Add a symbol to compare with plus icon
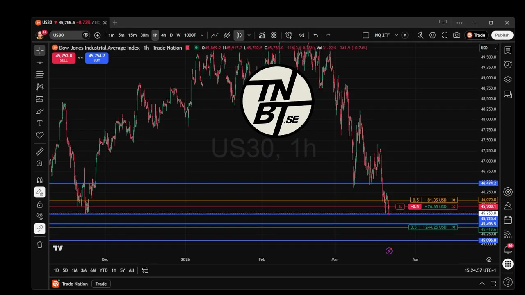 point(98,35)
